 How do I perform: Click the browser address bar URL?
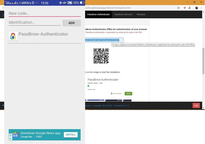108,8
